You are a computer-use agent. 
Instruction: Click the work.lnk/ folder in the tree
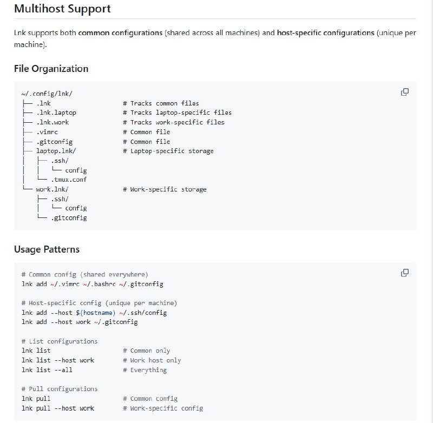[x=53, y=189]
